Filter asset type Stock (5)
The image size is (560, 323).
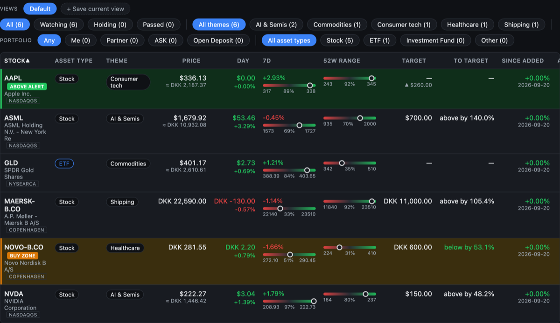(x=340, y=40)
